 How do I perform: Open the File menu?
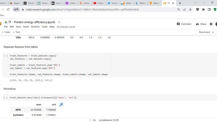(x=6, y=27)
